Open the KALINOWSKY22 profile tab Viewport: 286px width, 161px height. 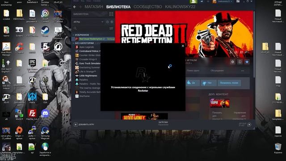click(180, 7)
